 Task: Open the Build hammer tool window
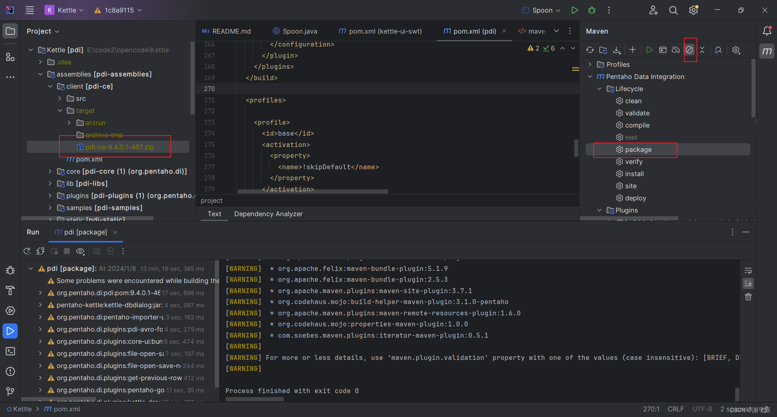pos(11,291)
